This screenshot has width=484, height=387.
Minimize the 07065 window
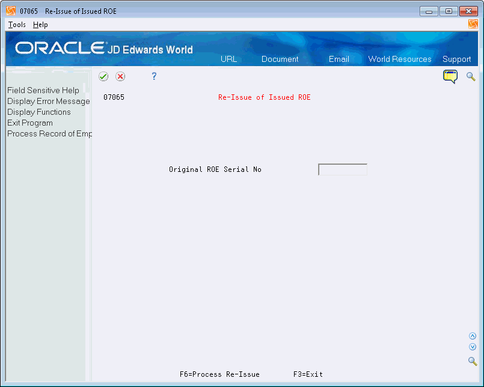[429, 11]
